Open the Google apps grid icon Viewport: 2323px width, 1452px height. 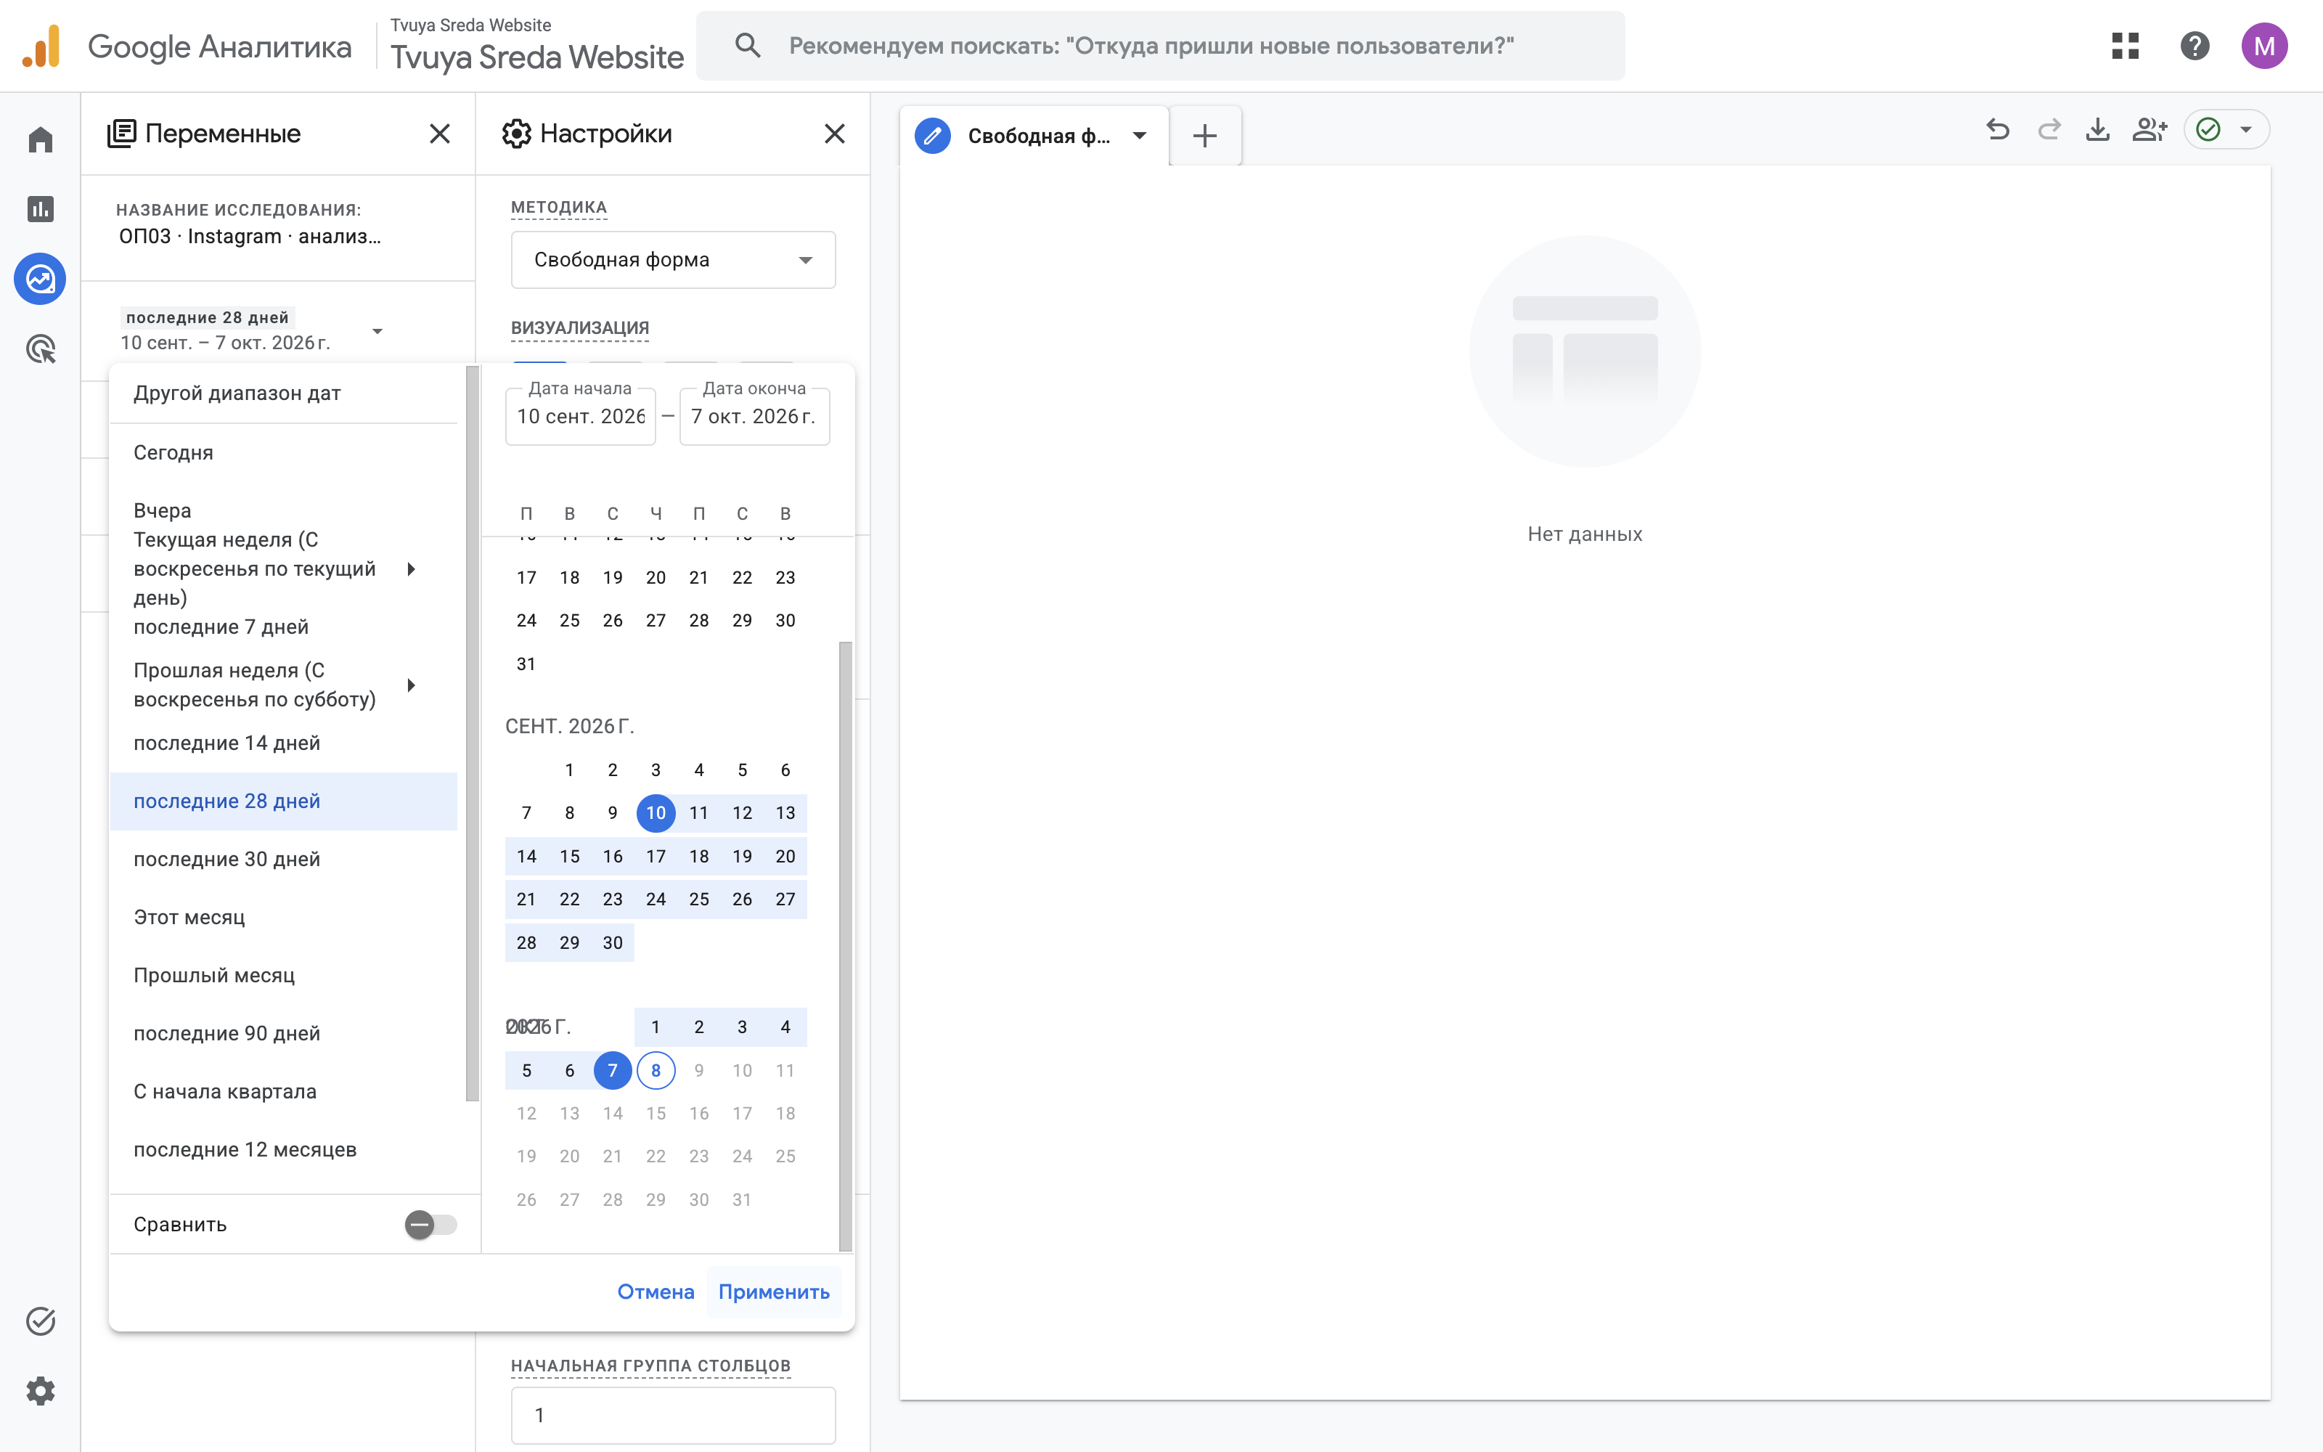click(2126, 45)
